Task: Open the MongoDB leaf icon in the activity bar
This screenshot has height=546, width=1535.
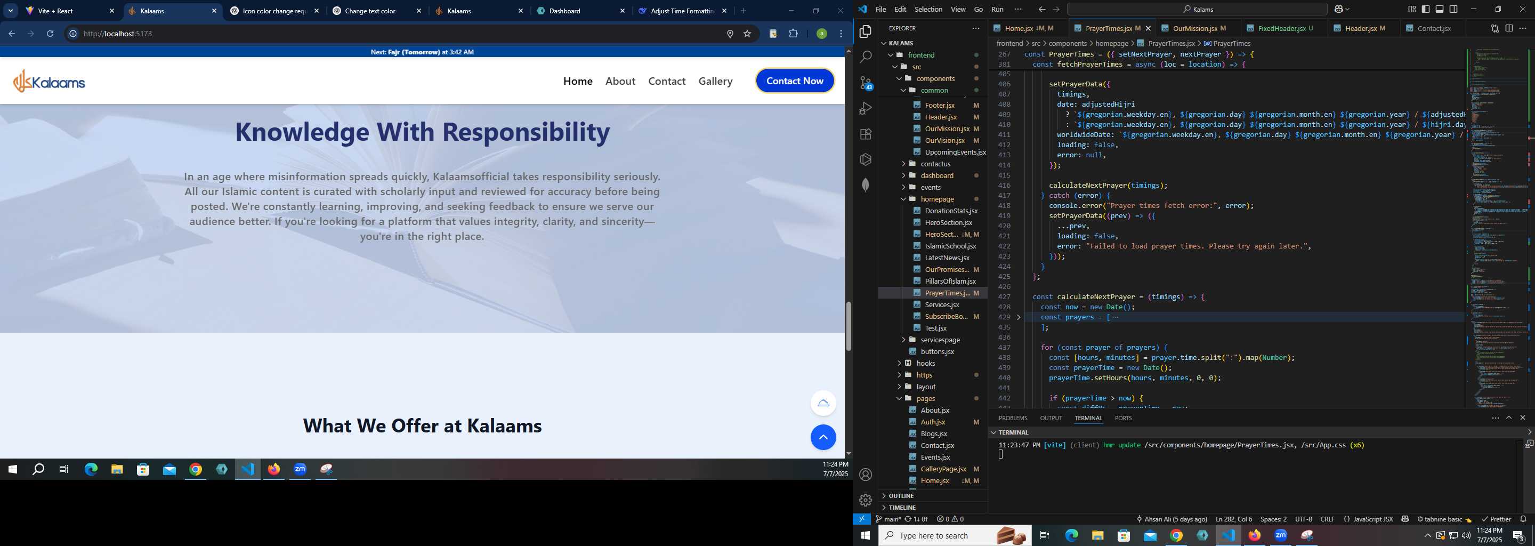Action: 865,185
